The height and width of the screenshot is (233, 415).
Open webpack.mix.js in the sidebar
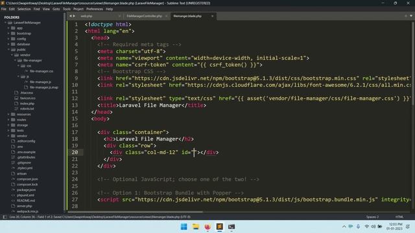pos(27,212)
